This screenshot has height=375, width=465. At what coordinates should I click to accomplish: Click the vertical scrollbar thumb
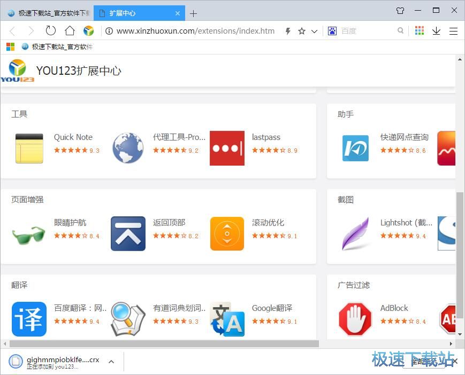pyautogui.click(x=460, y=254)
